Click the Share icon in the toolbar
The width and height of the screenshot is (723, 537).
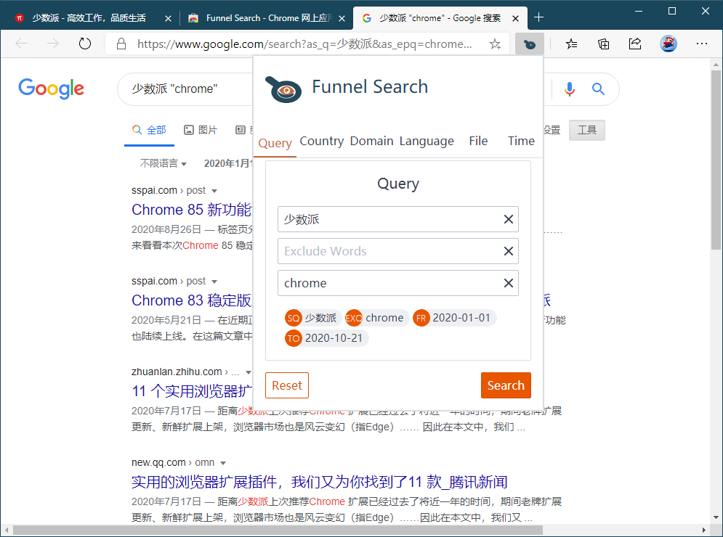click(x=635, y=44)
